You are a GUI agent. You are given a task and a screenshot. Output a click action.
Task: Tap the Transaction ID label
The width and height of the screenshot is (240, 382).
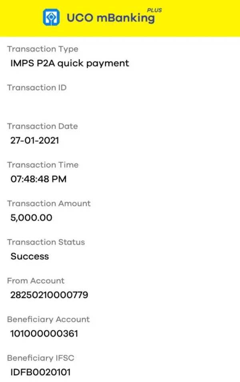tap(37, 88)
